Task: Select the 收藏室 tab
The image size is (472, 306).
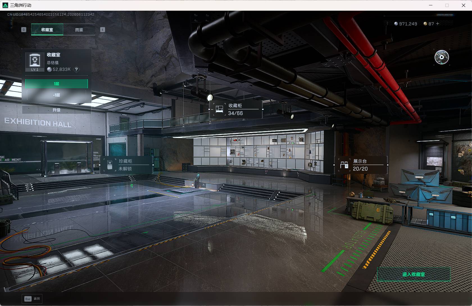Action: pos(47,30)
